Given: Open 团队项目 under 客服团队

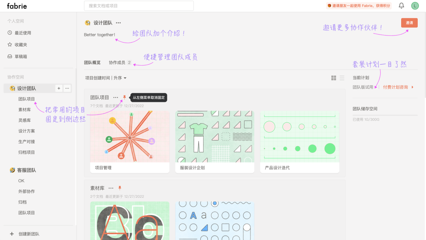Looking at the screenshot, I should click(x=26, y=213).
